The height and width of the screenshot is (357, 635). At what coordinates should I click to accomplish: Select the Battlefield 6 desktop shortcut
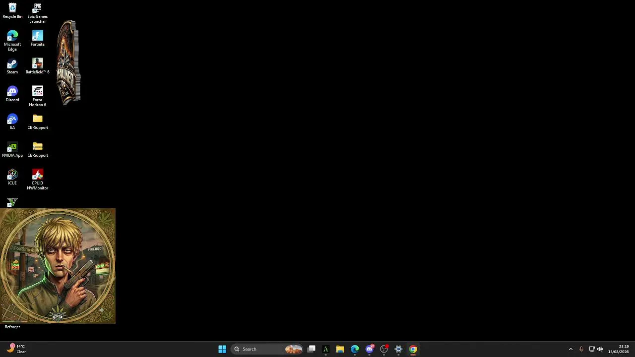point(37,66)
